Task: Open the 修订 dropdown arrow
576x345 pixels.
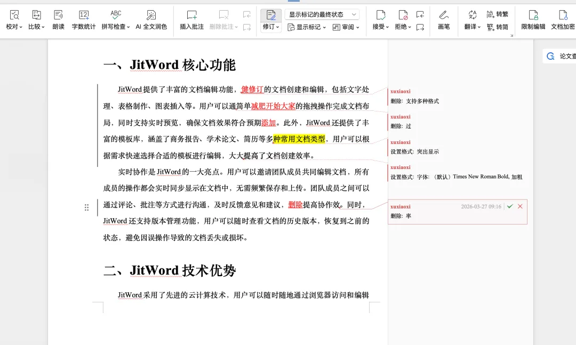Action: [278, 27]
